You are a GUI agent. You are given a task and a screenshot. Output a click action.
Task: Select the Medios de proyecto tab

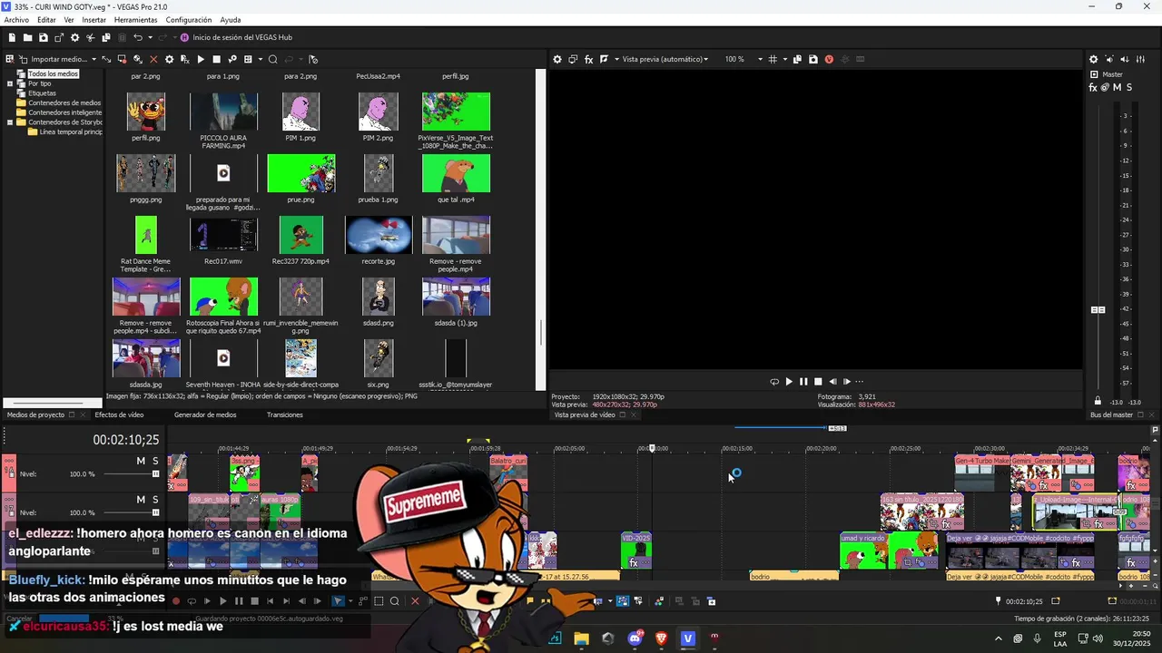tap(35, 414)
